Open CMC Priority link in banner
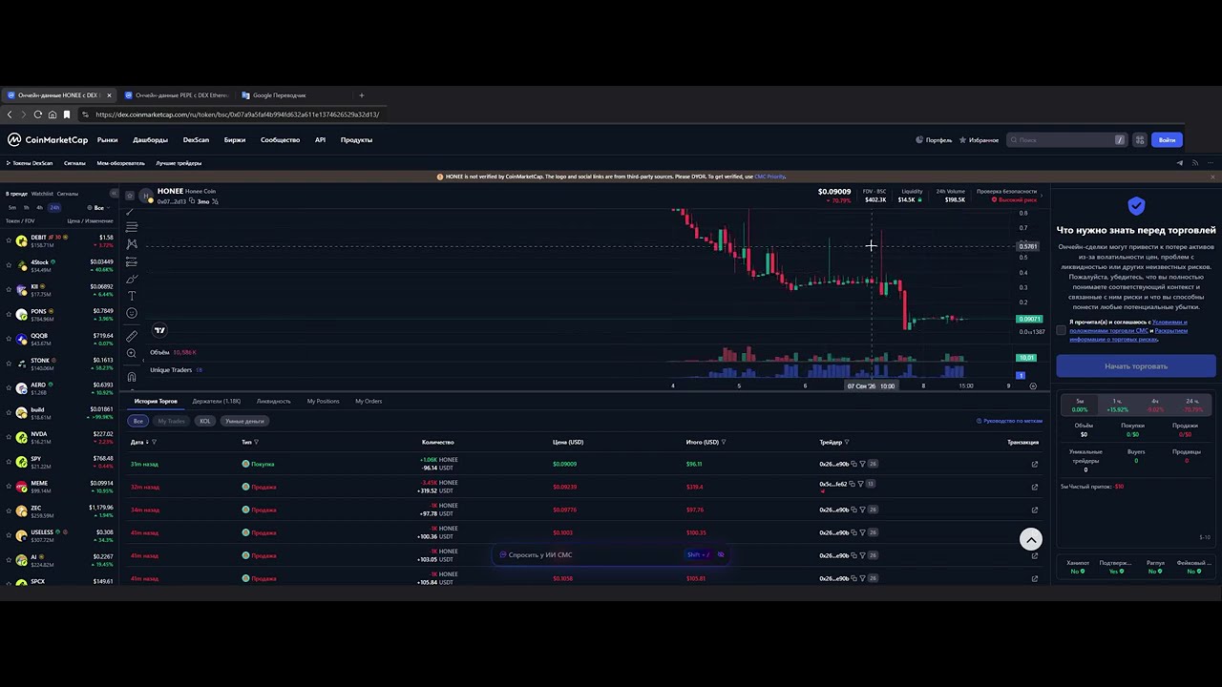1222x687 pixels. (x=769, y=177)
